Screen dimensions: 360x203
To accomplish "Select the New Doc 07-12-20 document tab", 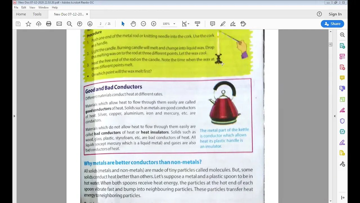I will pyautogui.click(x=69, y=14).
